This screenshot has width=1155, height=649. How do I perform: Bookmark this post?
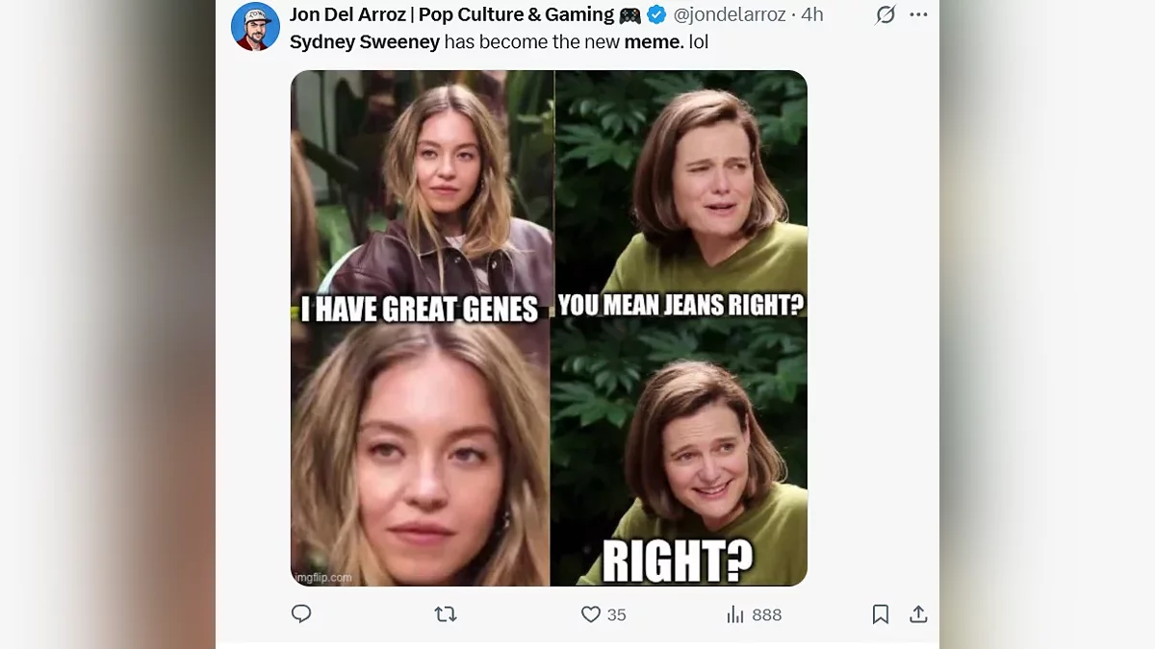(880, 614)
